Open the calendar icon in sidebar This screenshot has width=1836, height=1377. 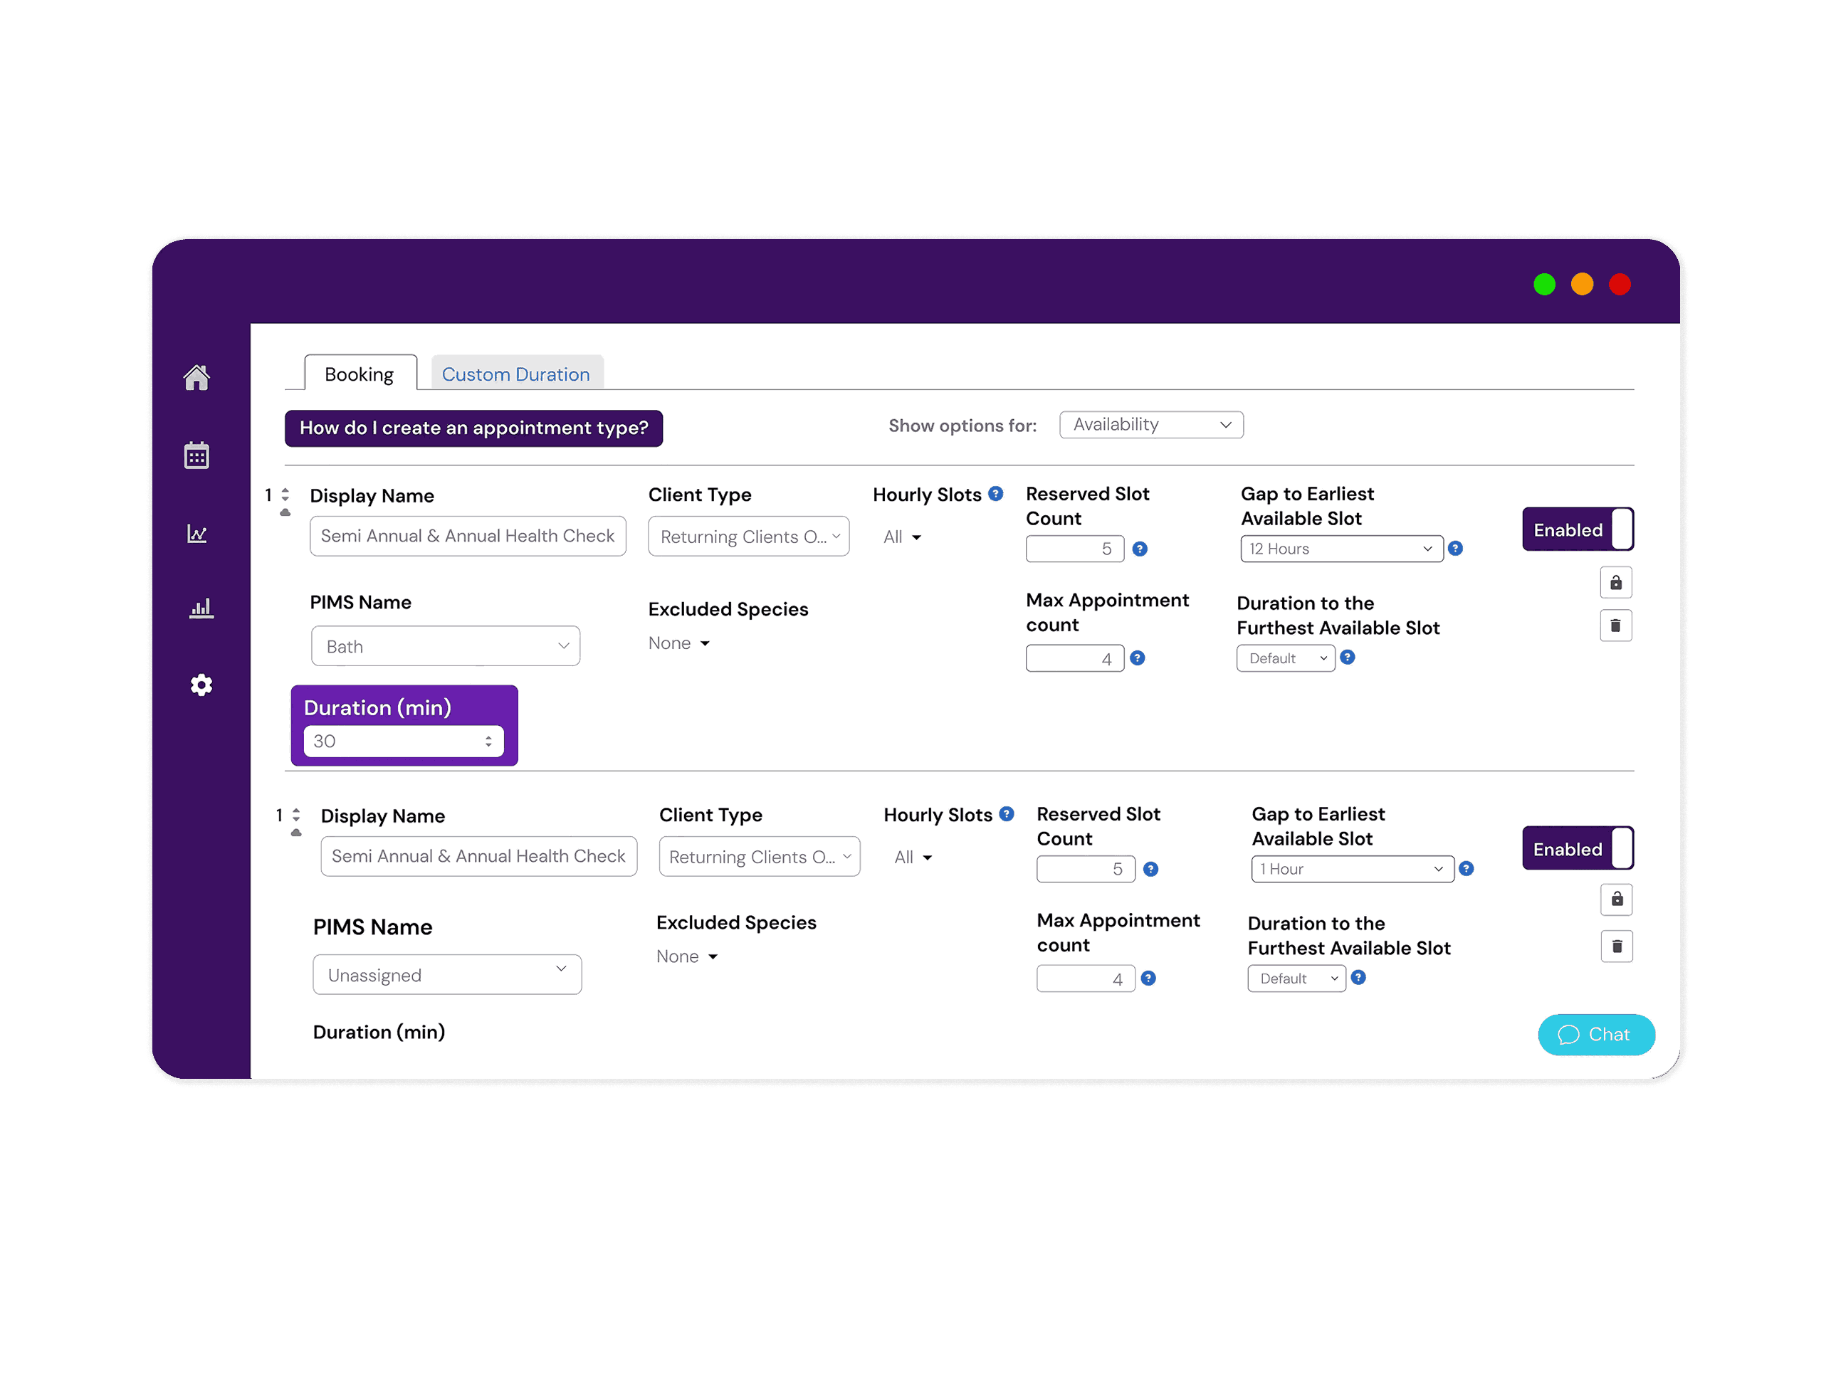coord(196,455)
